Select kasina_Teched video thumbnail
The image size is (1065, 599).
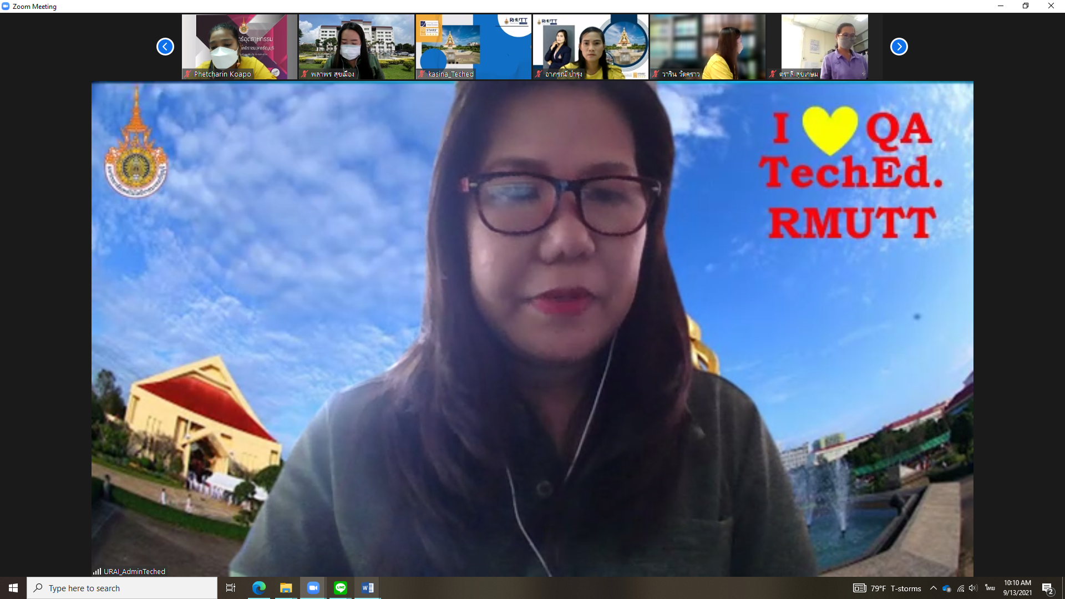pos(474,47)
